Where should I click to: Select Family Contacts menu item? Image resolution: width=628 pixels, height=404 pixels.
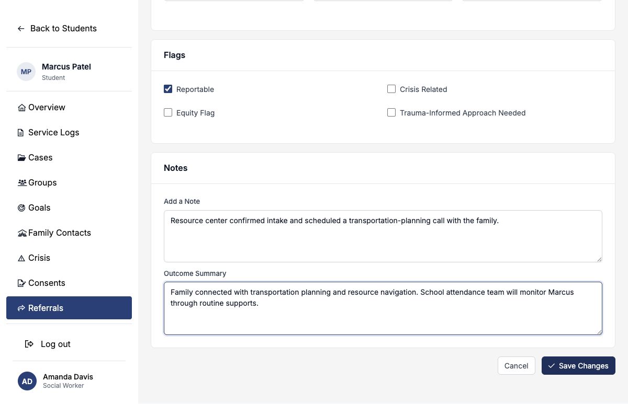69,233
